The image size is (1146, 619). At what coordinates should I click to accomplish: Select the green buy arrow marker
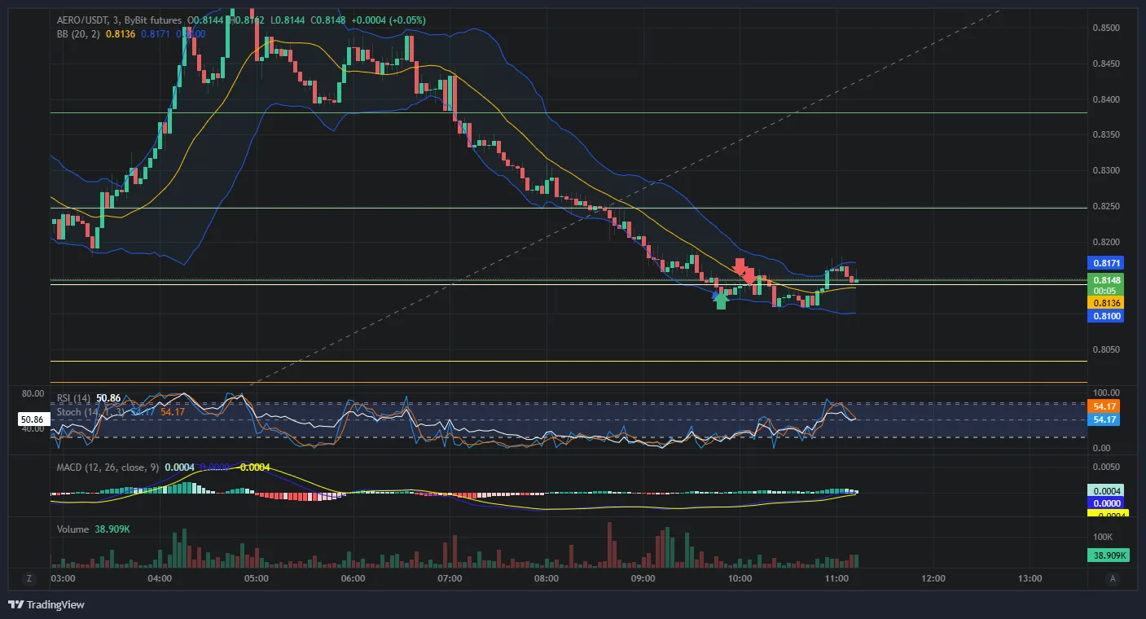[x=720, y=301]
